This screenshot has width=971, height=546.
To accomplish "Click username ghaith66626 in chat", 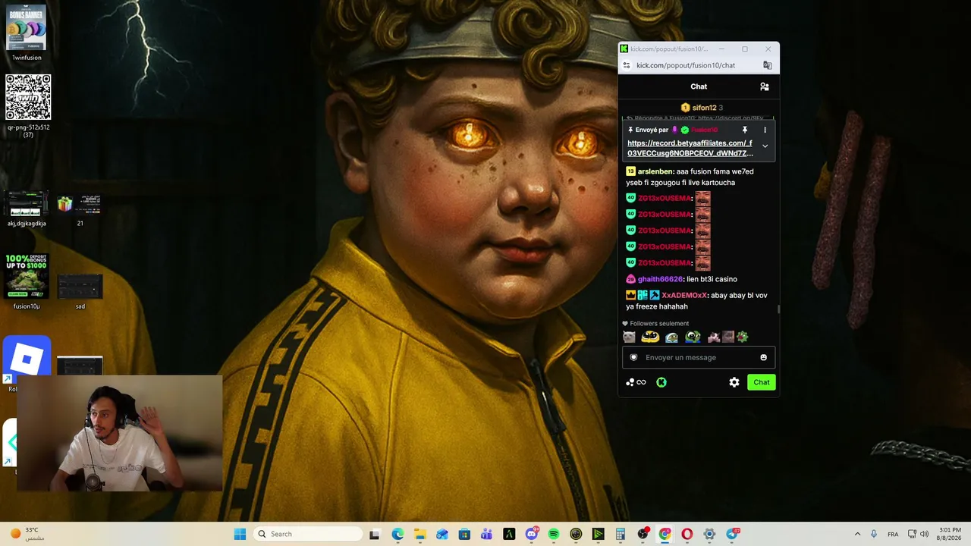I will coord(660,279).
